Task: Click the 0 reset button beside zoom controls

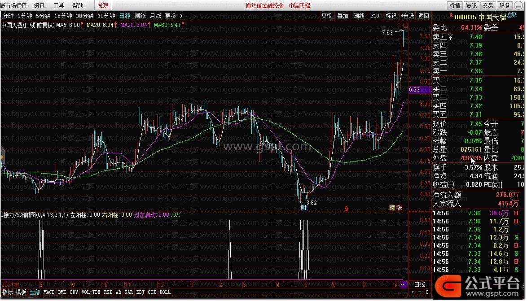Action: tap(427, 292)
